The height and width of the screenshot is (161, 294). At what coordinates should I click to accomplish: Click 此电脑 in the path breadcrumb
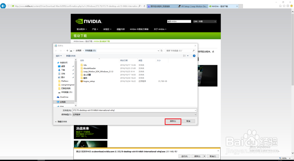click(x=78, y=51)
